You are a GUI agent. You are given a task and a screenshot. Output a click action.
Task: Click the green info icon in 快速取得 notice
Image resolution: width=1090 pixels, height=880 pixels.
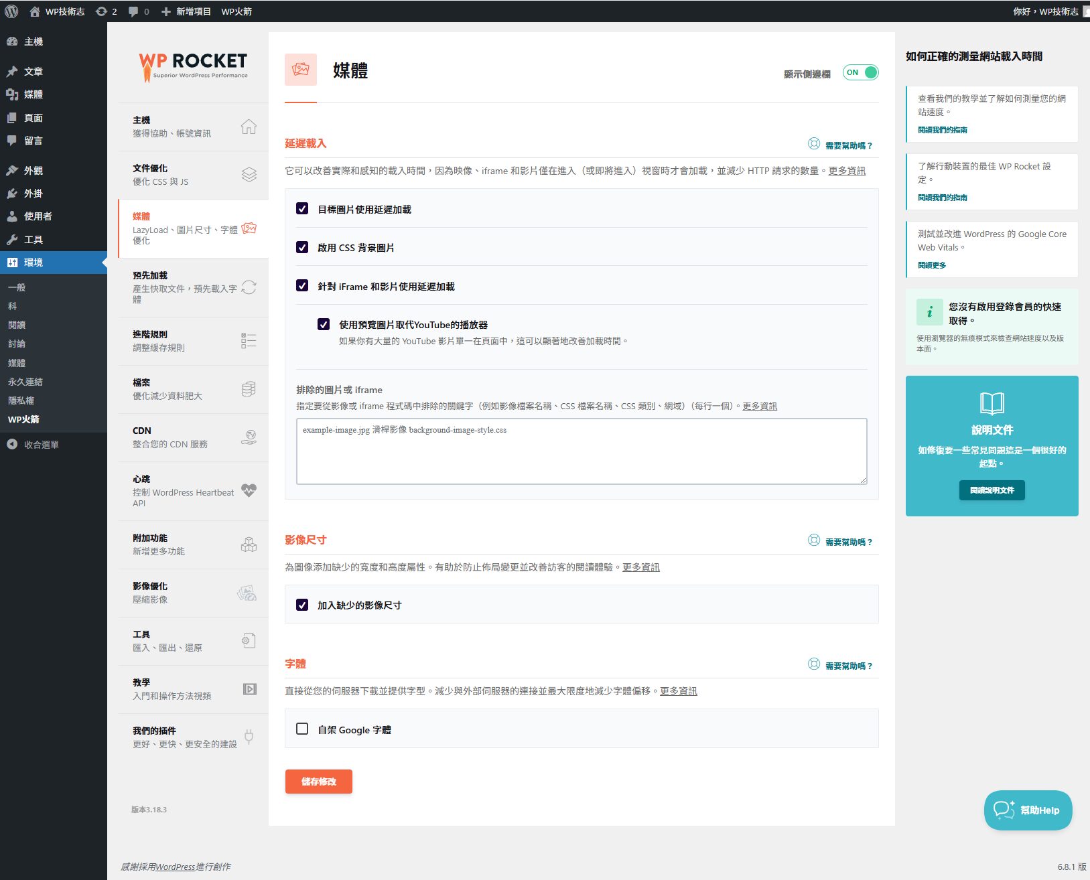point(929,312)
